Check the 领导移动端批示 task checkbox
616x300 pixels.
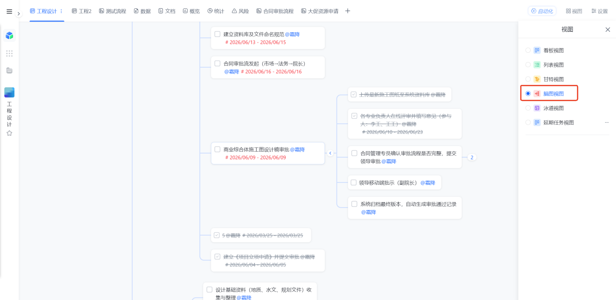point(354,182)
